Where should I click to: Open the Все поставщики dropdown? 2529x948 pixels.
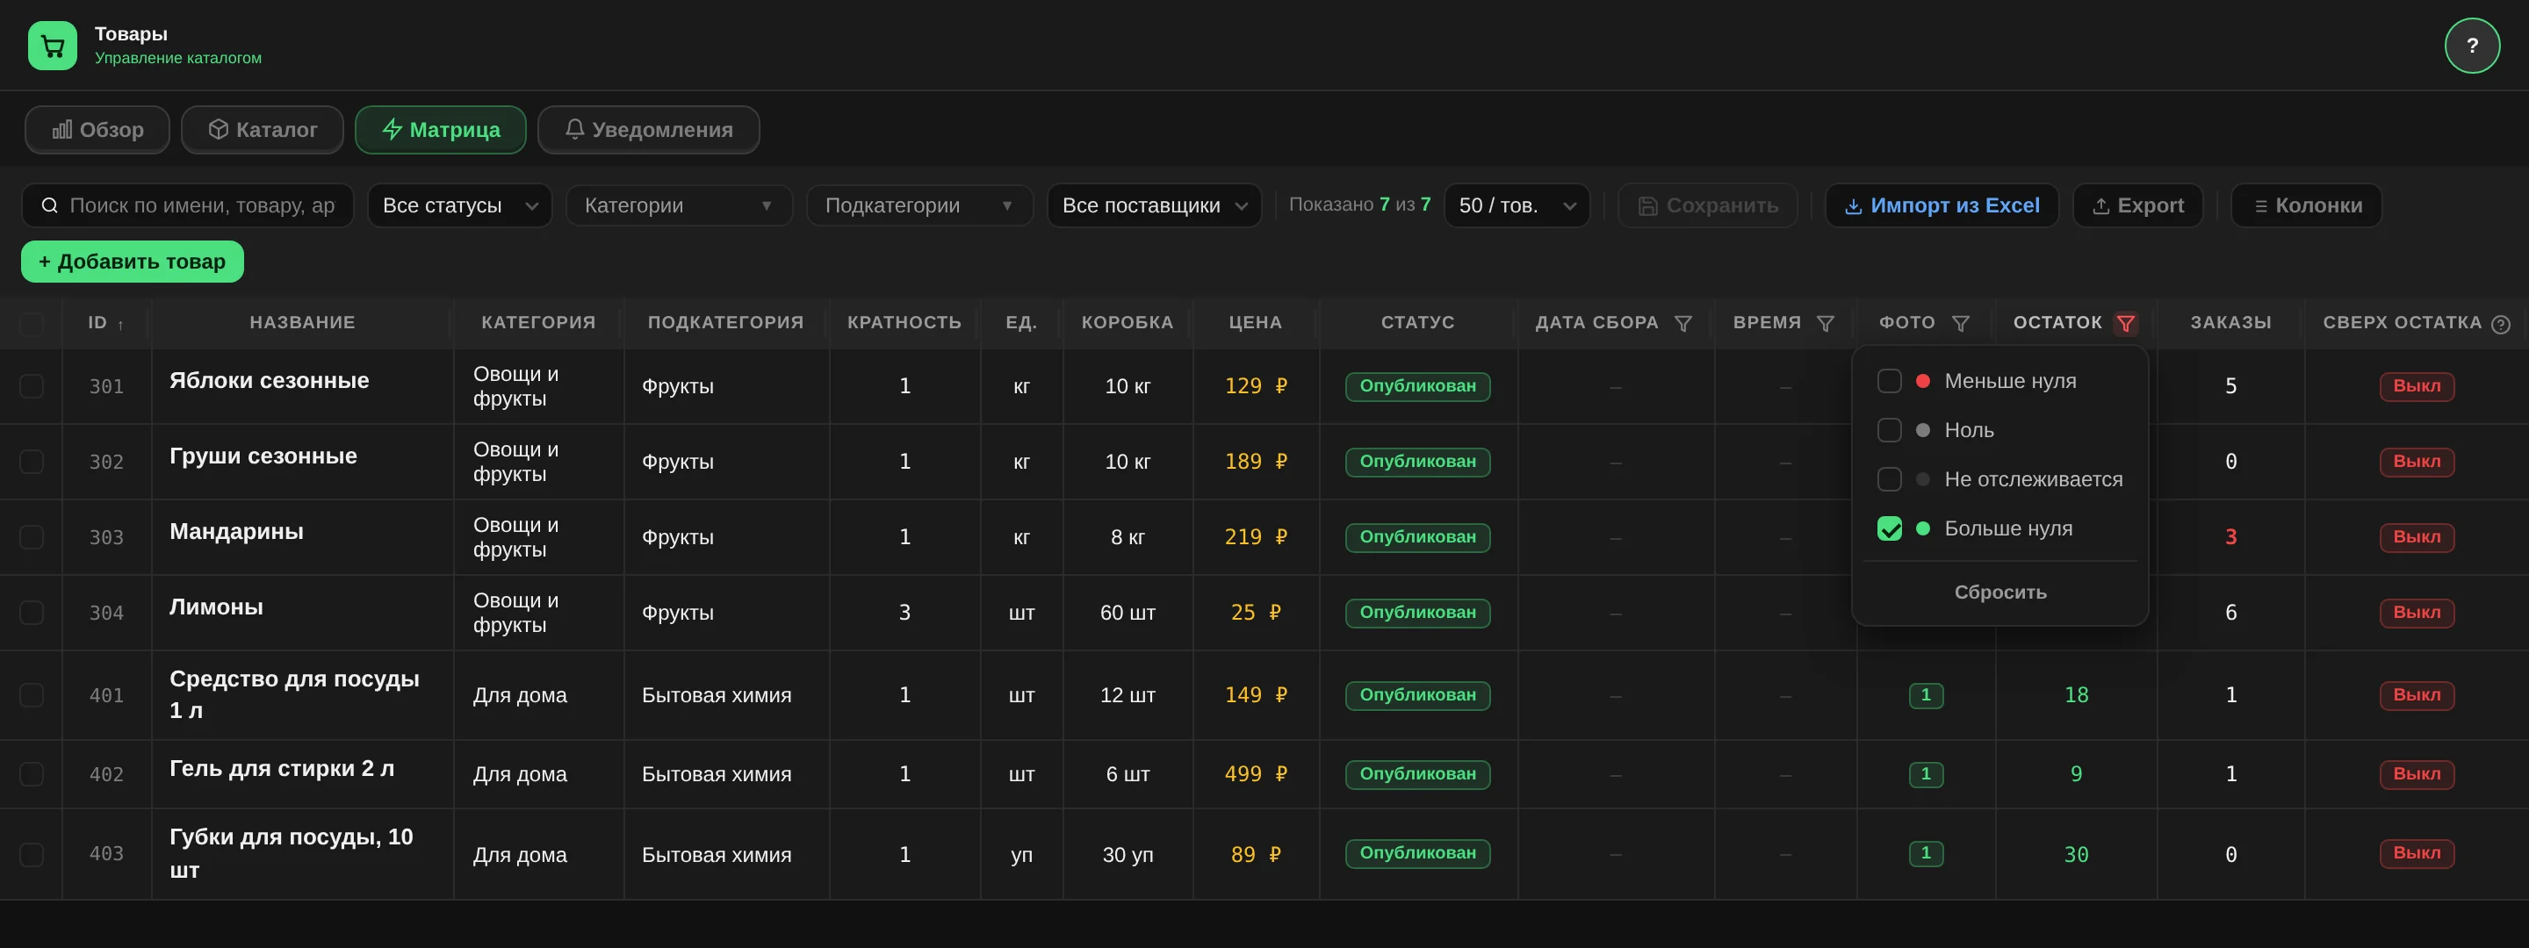point(1154,205)
